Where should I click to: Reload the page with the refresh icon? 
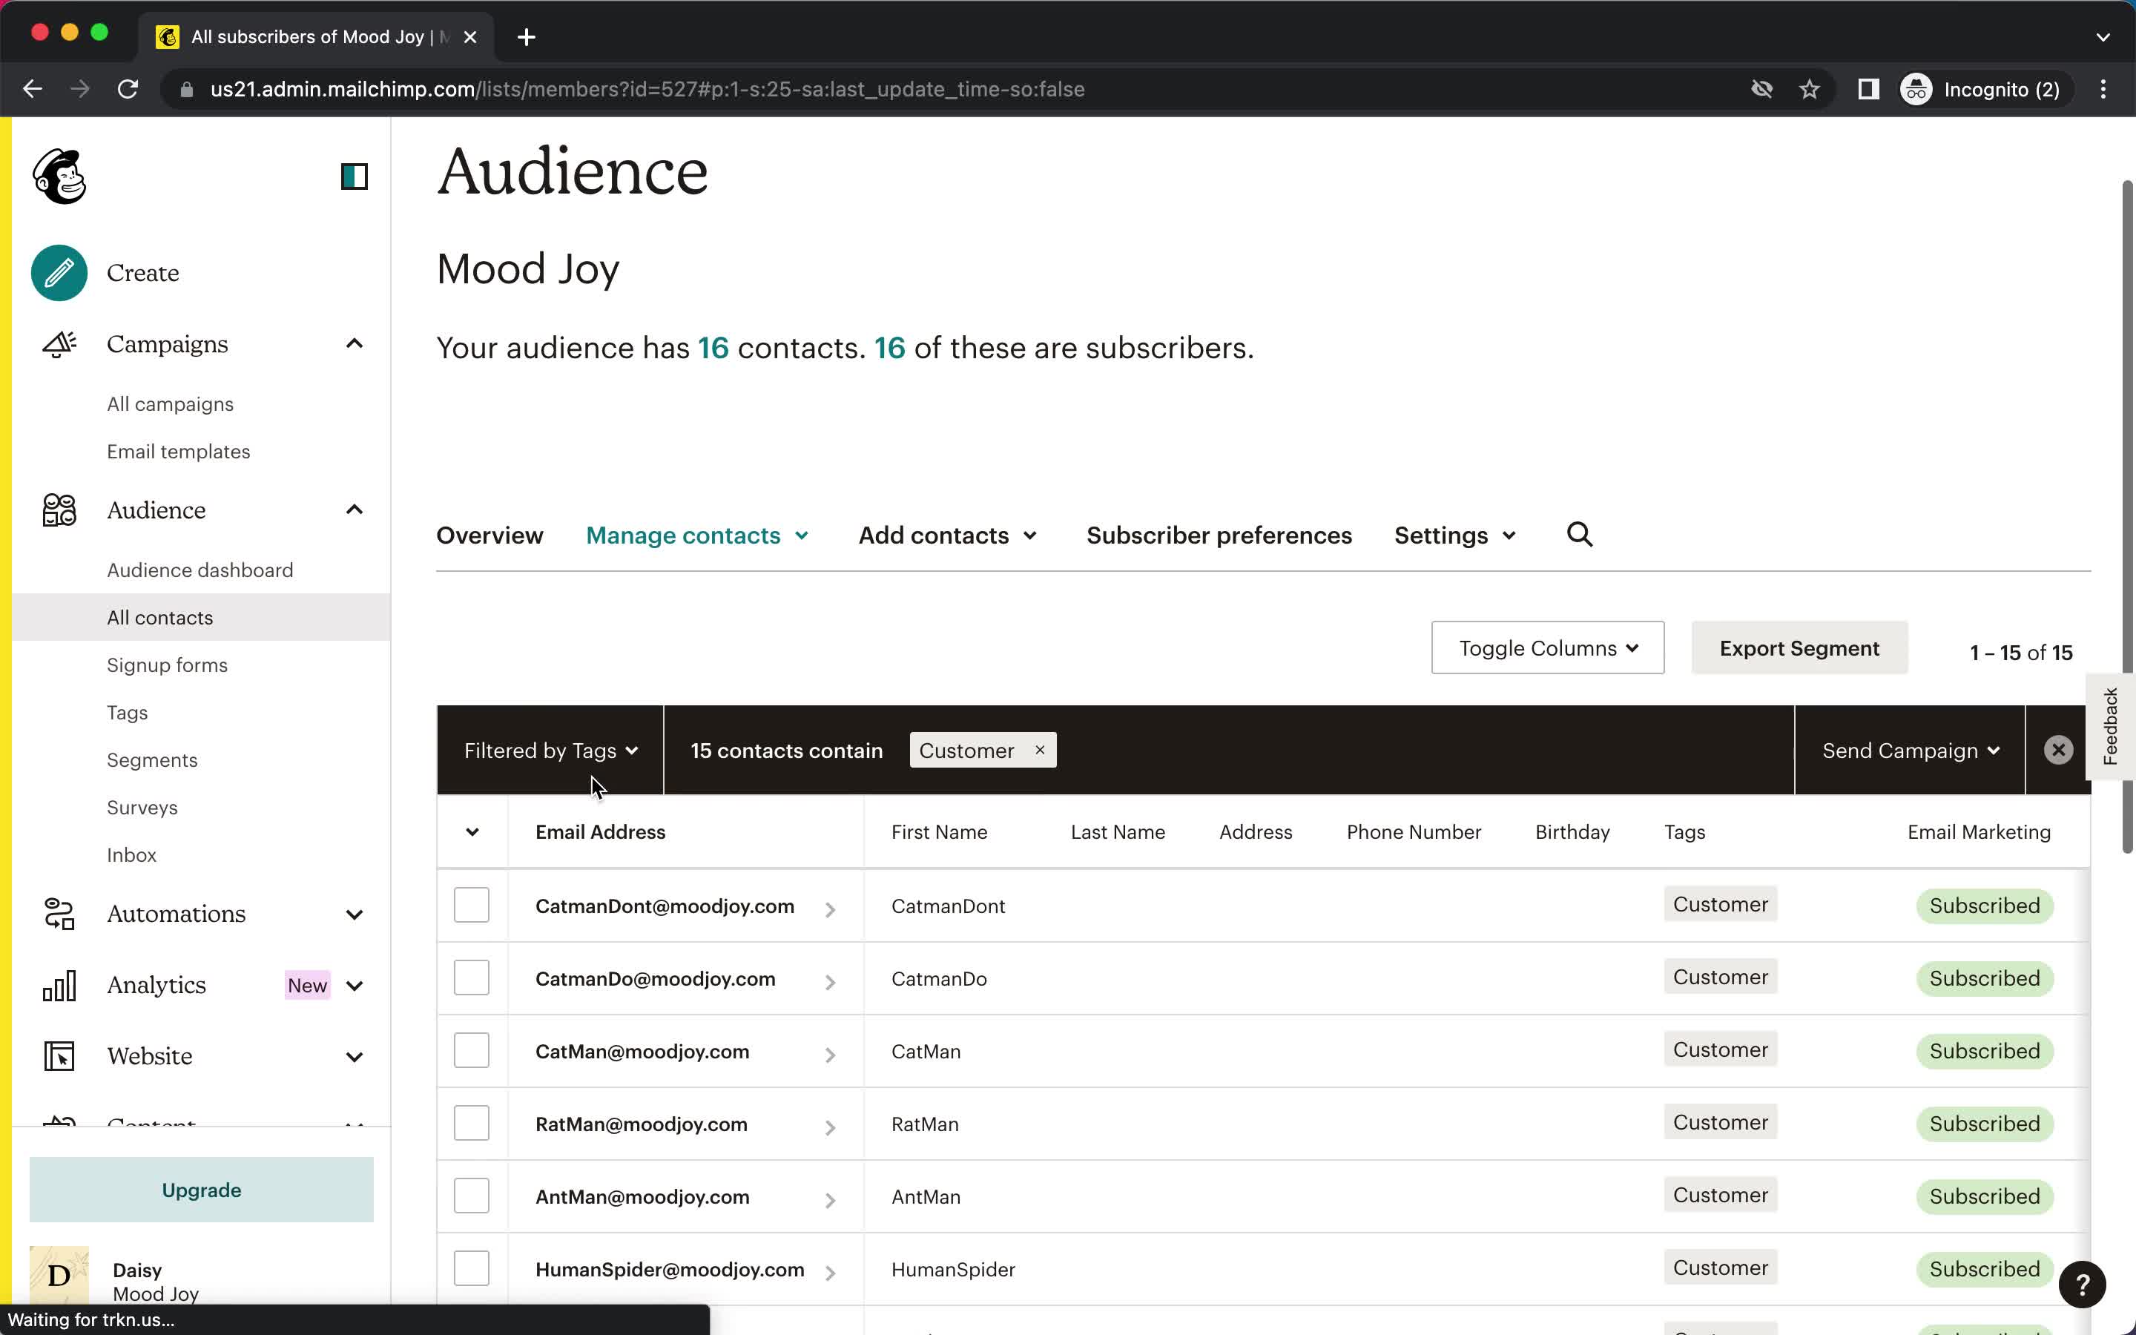coord(128,89)
